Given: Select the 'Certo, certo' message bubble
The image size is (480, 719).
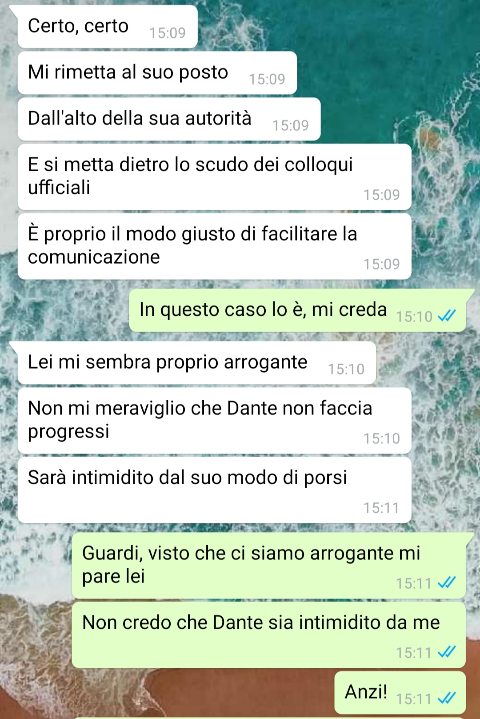Looking at the screenshot, I should (108, 27).
